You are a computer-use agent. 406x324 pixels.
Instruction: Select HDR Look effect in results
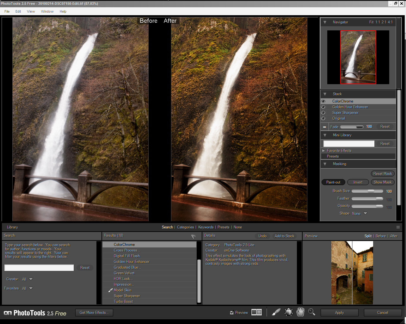point(123,279)
